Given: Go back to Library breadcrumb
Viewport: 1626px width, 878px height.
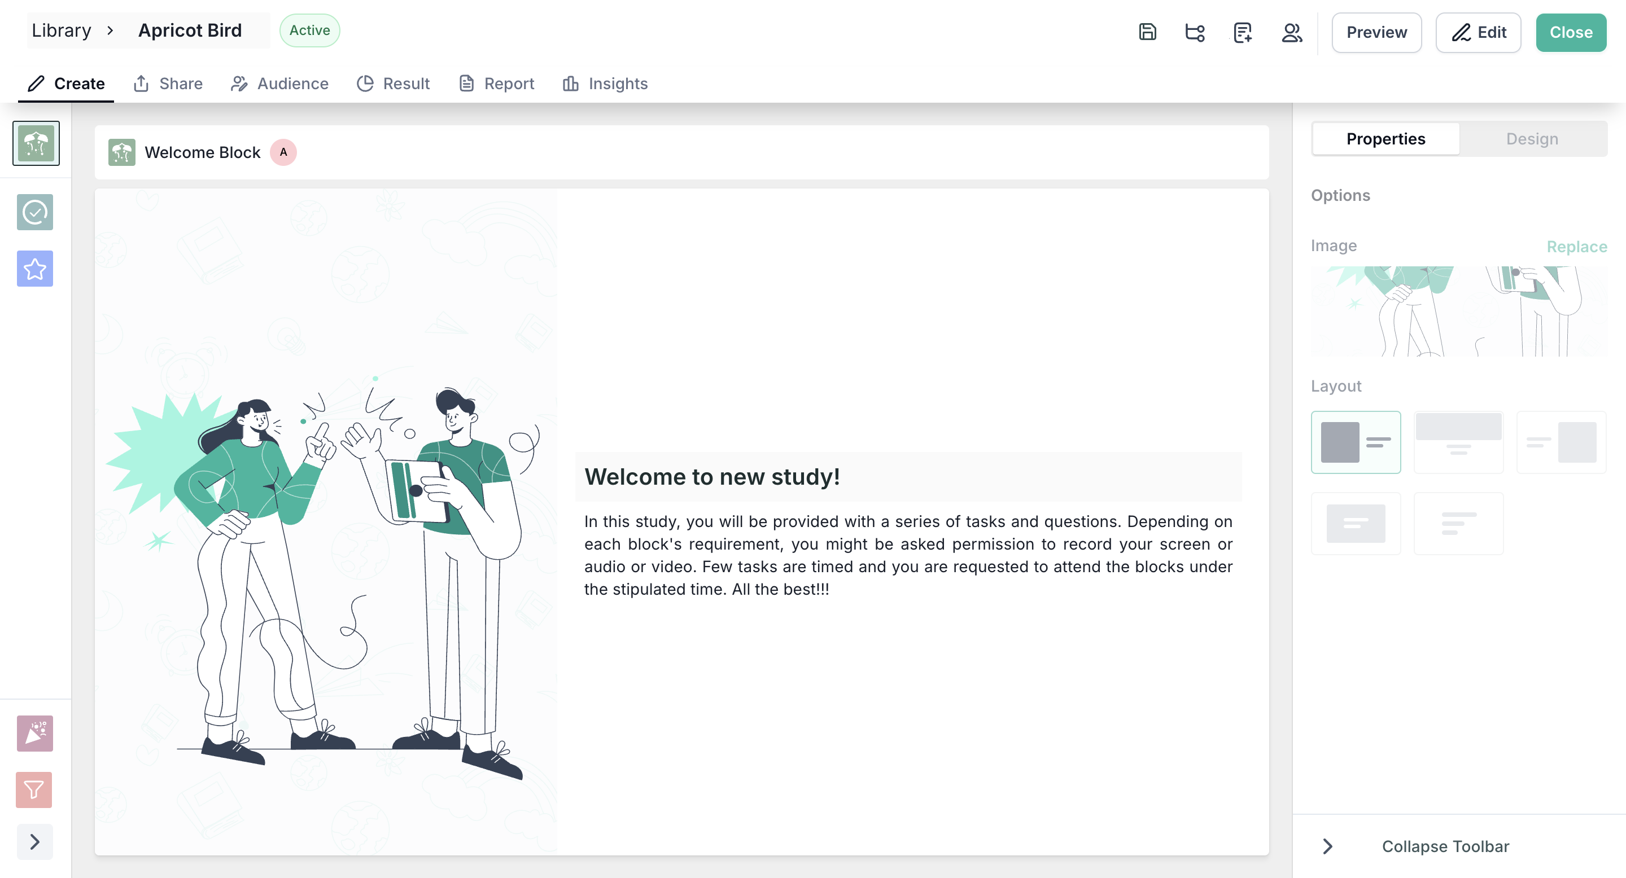Looking at the screenshot, I should (x=61, y=30).
